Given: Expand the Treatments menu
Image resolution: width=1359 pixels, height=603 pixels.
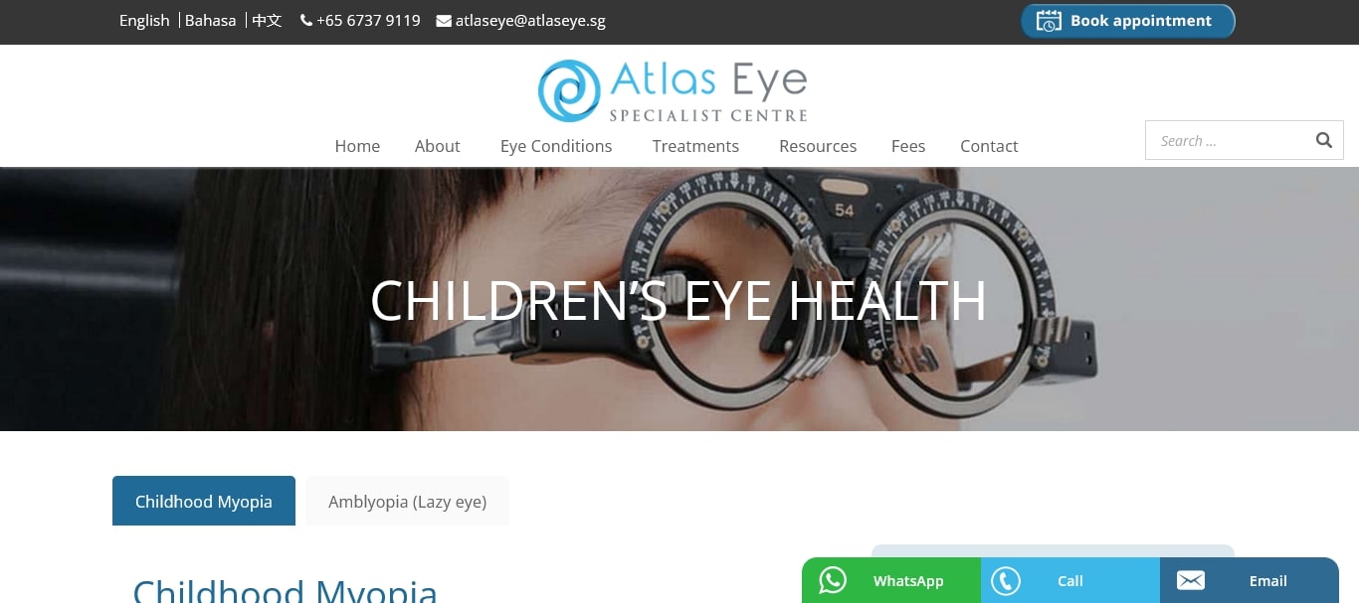Looking at the screenshot, I should 695,146.
